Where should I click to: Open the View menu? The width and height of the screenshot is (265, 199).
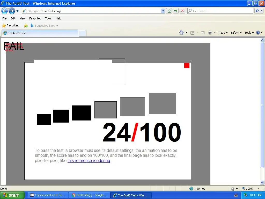[x=22, y=18]
